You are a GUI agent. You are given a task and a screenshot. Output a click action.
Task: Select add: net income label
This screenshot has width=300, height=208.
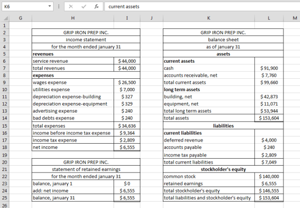click(x=73, y=191)
